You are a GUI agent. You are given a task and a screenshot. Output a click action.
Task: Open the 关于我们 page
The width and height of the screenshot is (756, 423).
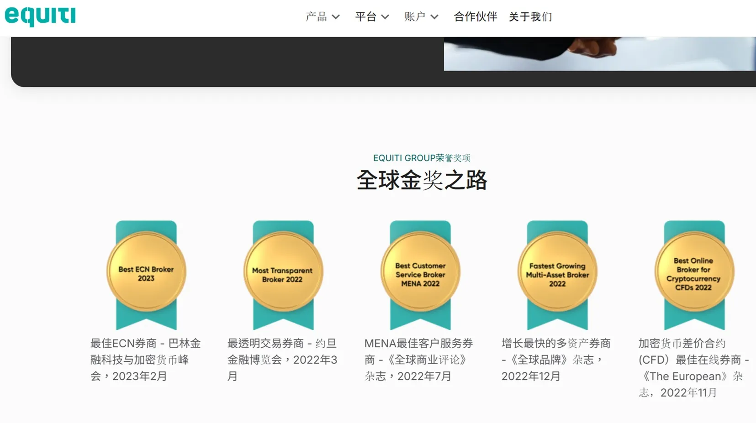530,17
